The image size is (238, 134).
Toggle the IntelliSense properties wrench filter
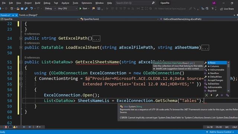pyautogui.click(x=217, y=95)
